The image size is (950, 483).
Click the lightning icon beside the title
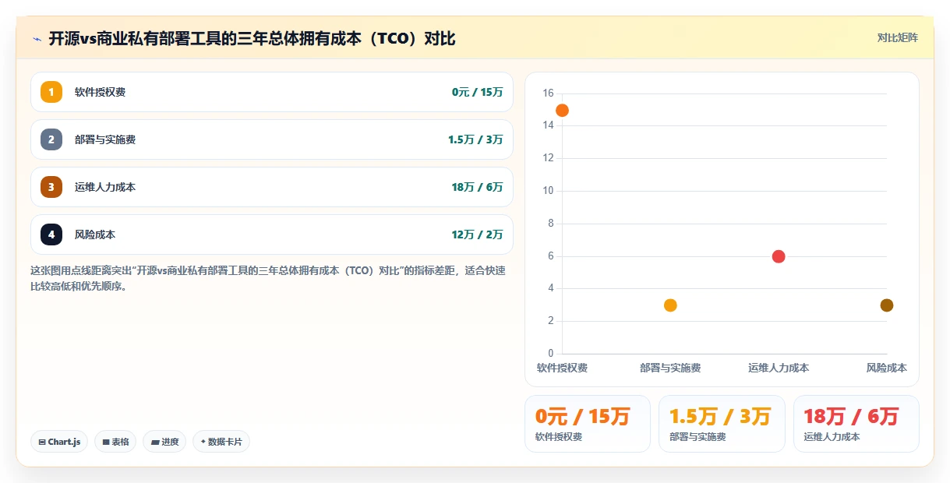(x=37, y=38)
